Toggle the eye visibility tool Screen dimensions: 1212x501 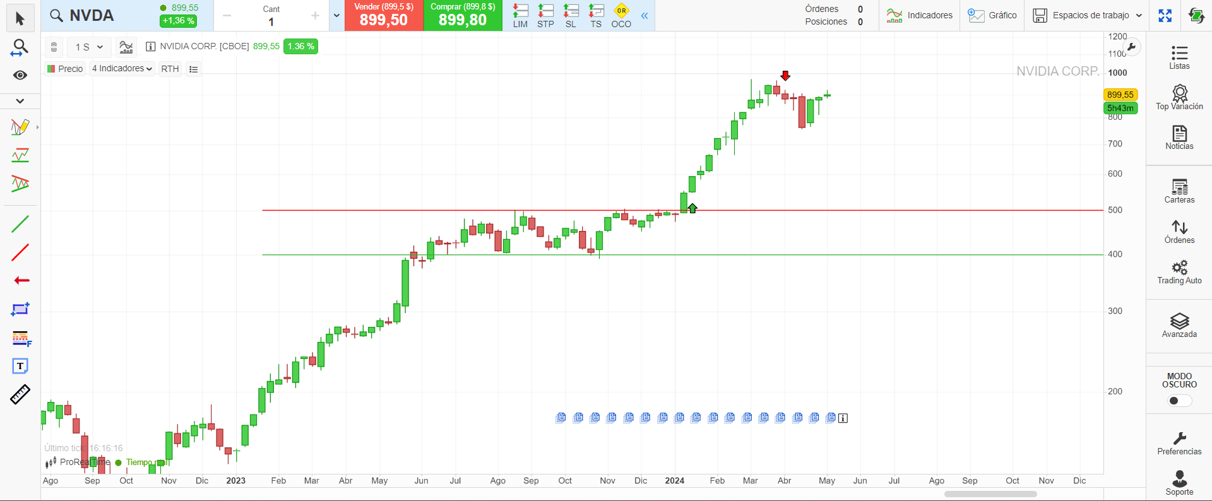tap(20, 75)
